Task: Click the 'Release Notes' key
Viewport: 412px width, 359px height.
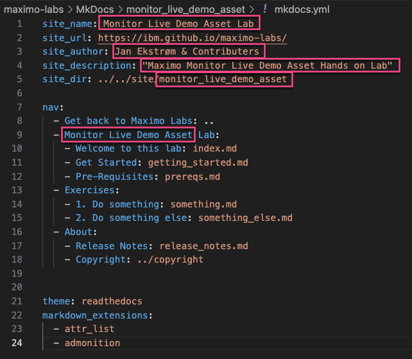Action: tap(112, 246)
